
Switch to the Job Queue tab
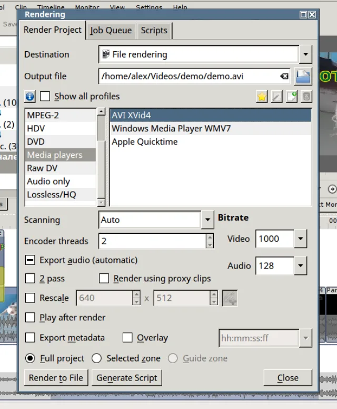[x=111, y=31]
